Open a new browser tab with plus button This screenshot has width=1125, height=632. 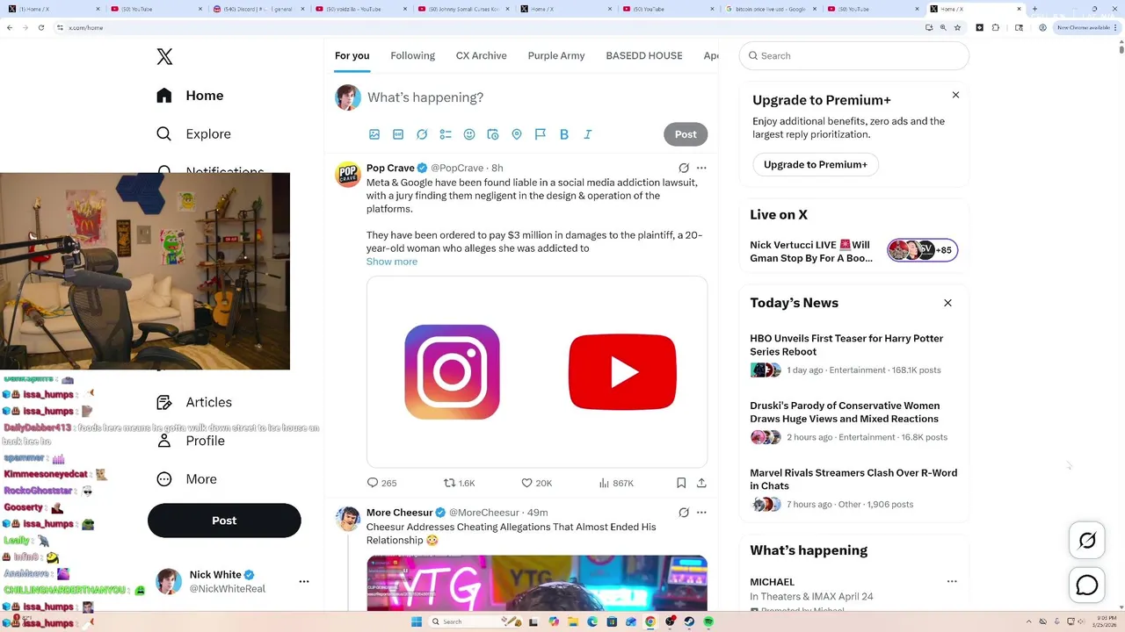click(x=1034, y=9)
